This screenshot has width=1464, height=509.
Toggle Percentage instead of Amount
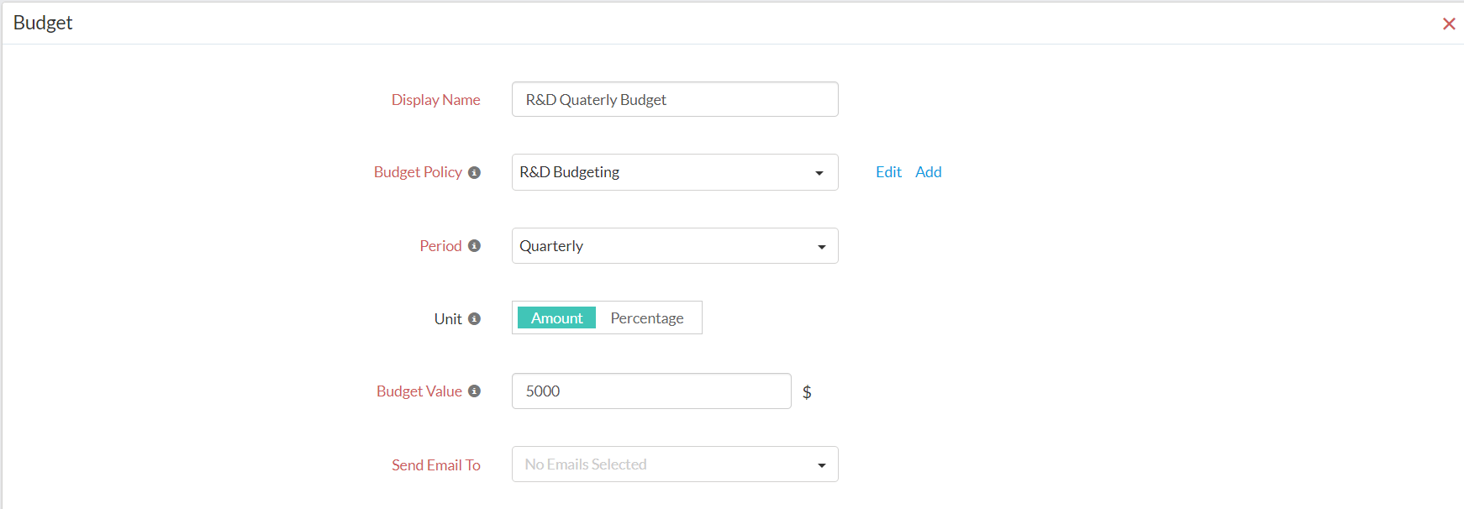[x=647, y=317]
